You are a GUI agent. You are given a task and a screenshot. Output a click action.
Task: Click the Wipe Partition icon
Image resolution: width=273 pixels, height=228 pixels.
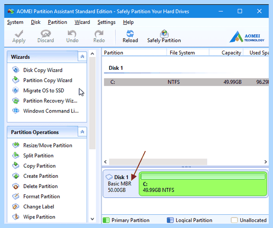coord(15,217)
